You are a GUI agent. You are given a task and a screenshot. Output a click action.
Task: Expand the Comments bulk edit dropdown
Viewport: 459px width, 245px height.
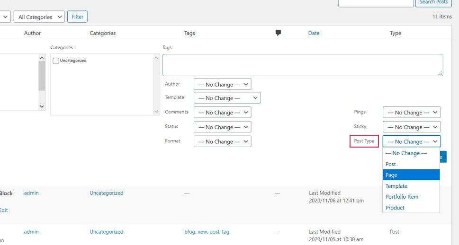(x=222, y=113)
